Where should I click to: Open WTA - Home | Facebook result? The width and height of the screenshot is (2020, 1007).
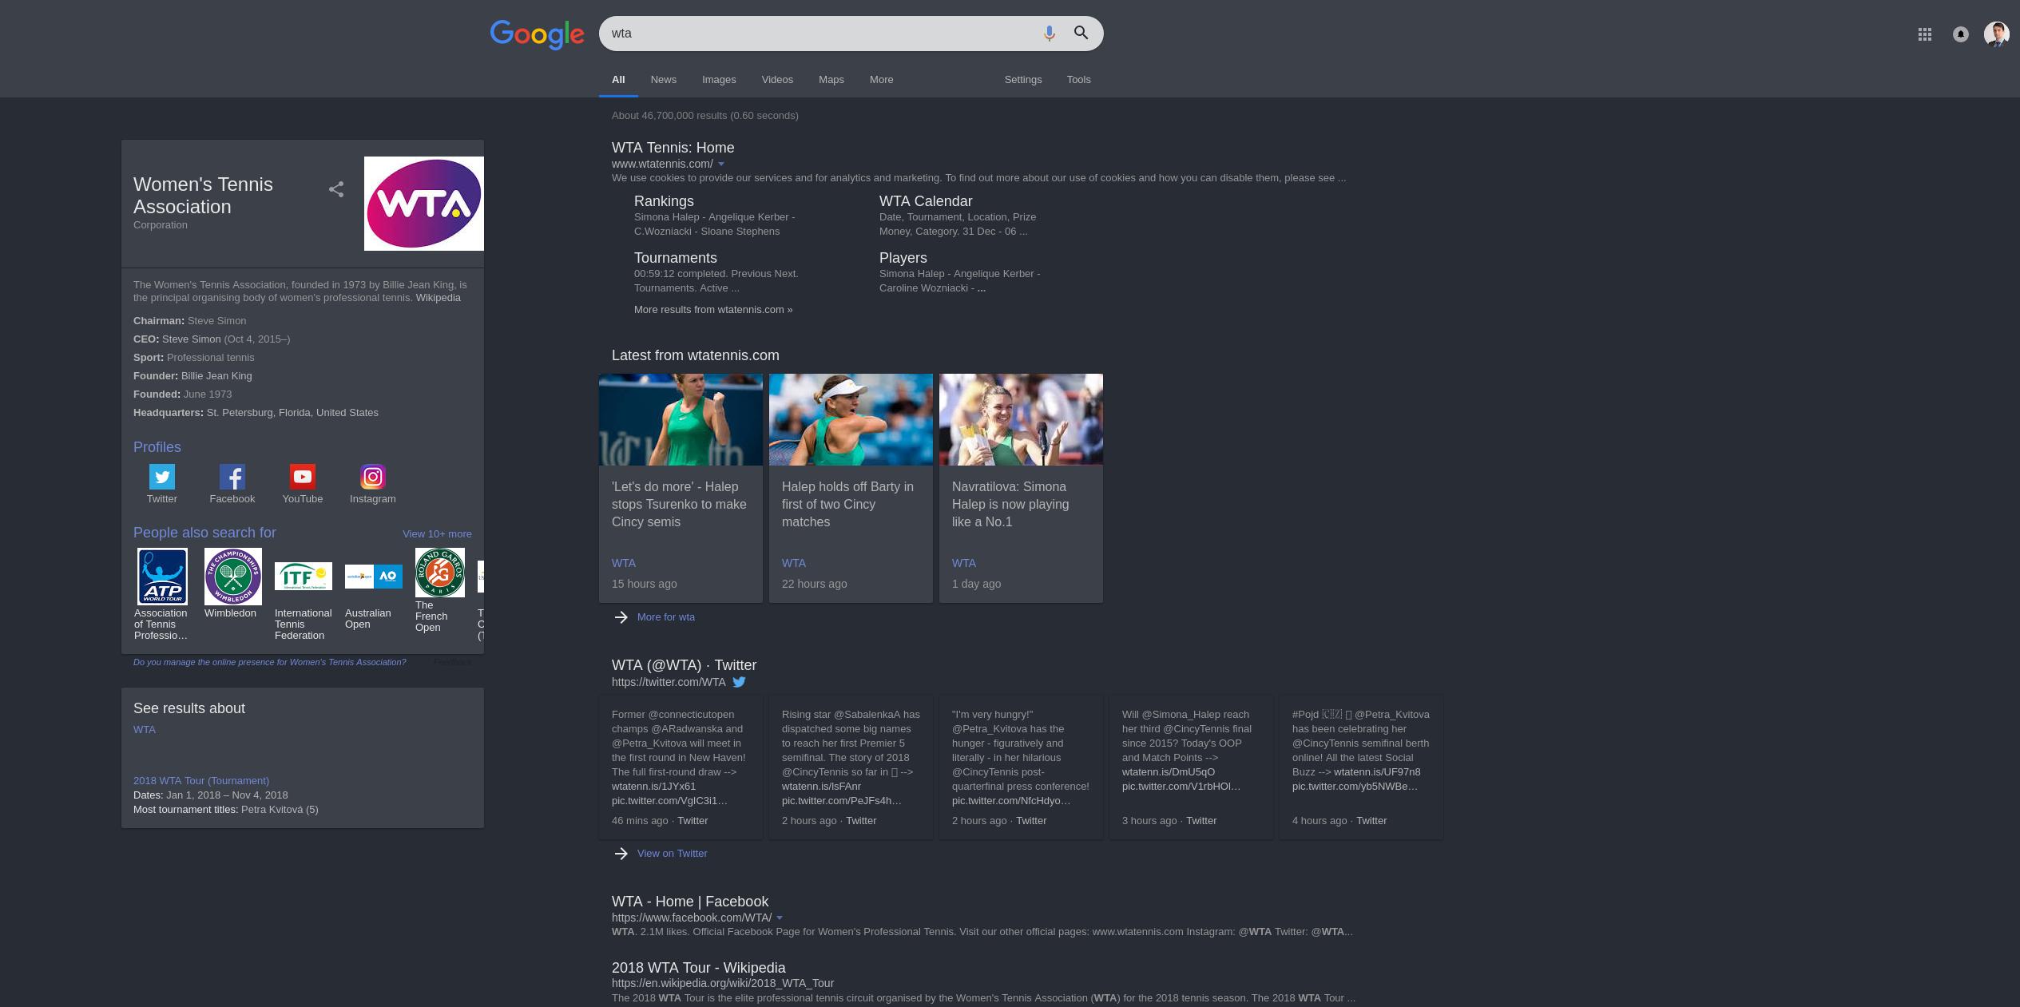(x=690, y=902)
